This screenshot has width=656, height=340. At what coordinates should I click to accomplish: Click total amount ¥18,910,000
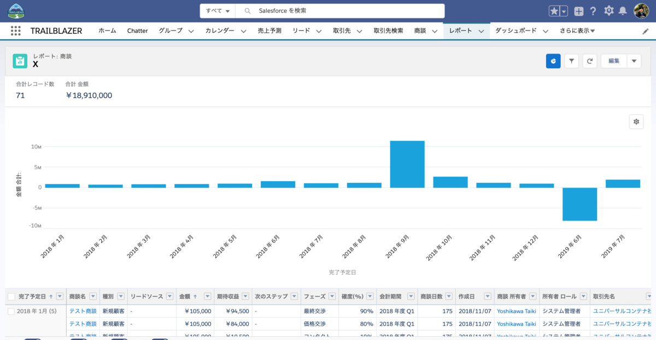(89, 96)
